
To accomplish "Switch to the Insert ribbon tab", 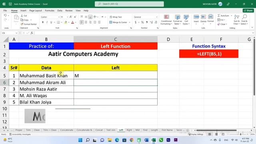I will coord(23,10).
